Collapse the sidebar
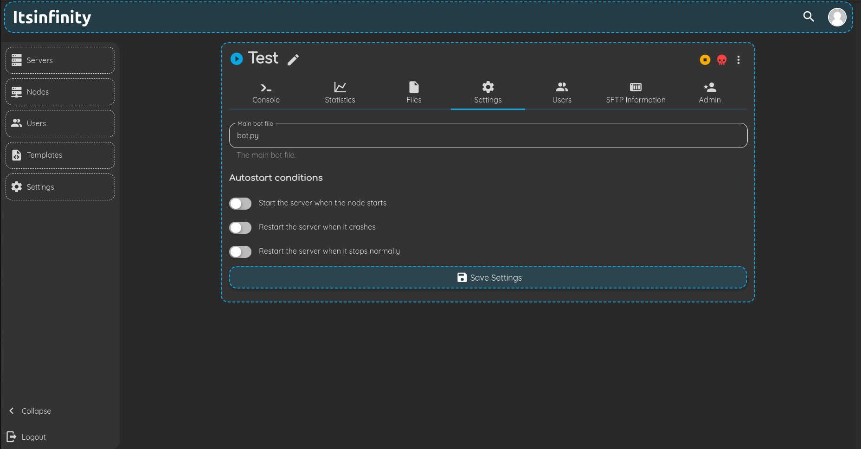This screenshot has height=449, width=861. [30, 411]
